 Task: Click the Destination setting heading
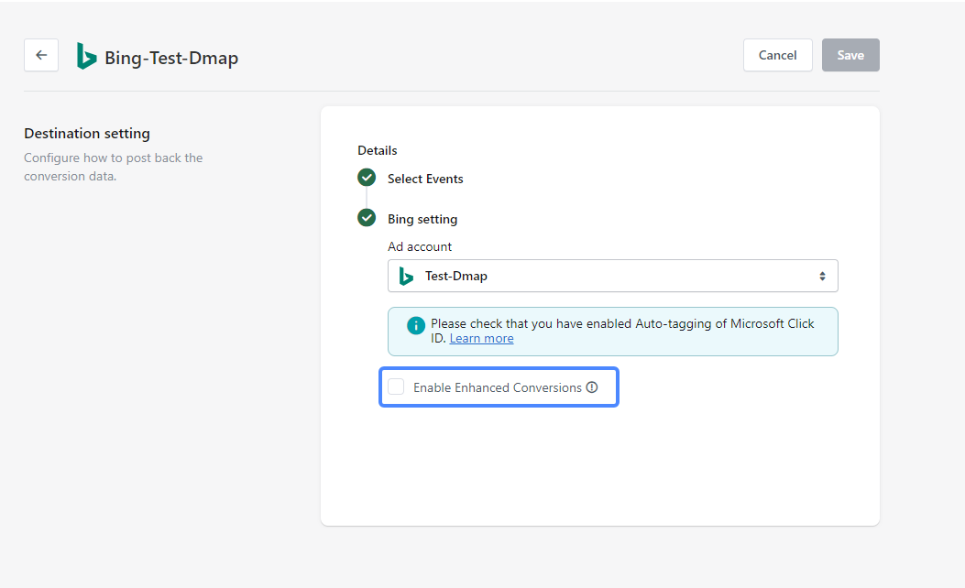pyautogui.click(x=87, y=134)
